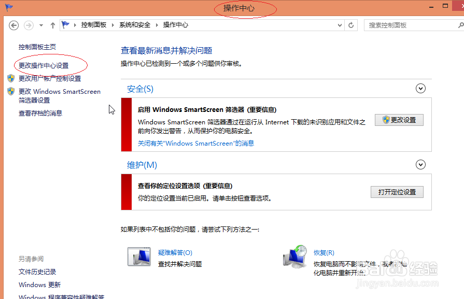Open 更改操作中心设置 link
The height and width of the screenshot is (299, 464).
click(x=44, y=65)
